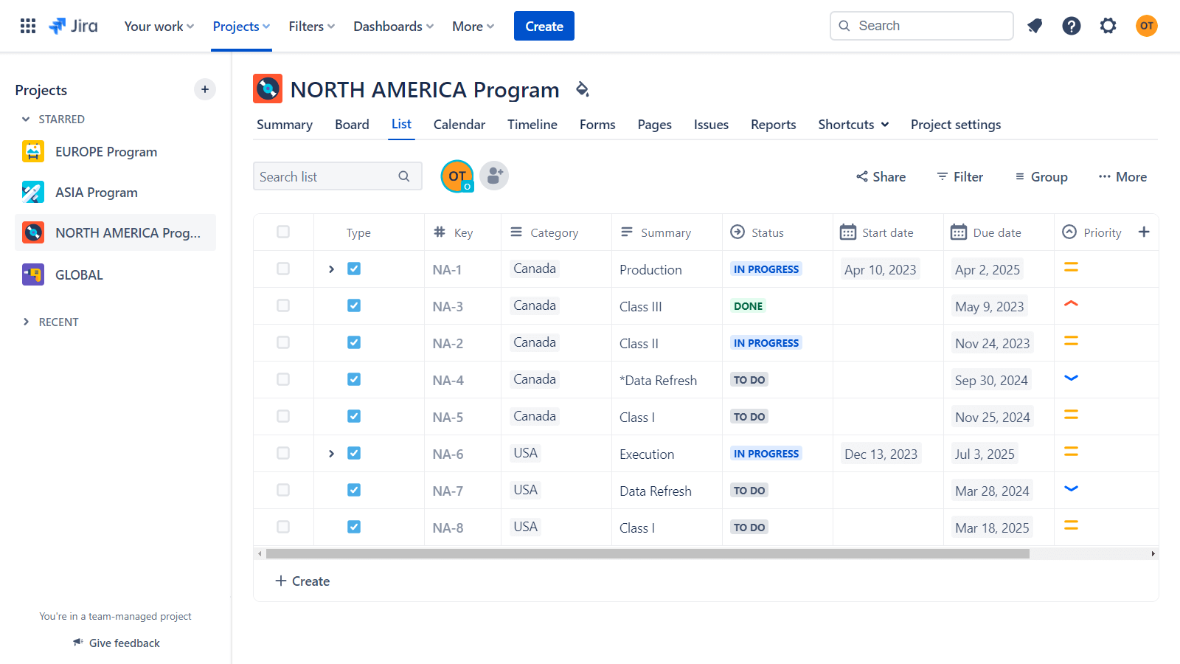The width and height of the screenshot is (1180, 664).
Task: Collapse the STARRED projects section
Action: [27, 119]
